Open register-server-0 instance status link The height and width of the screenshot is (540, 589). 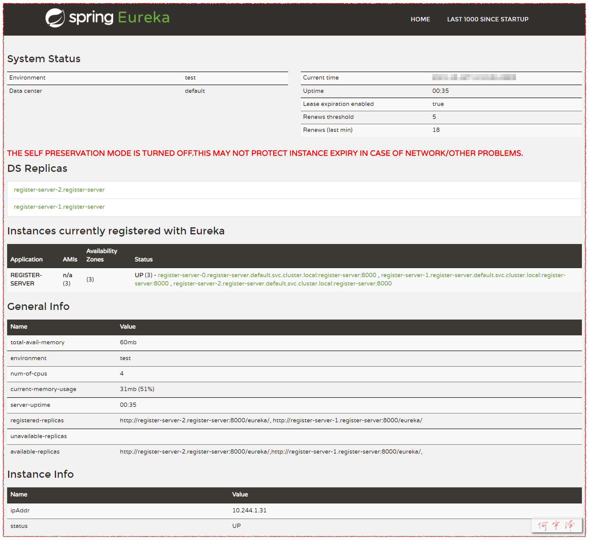click(x=267, y=275)
